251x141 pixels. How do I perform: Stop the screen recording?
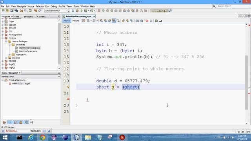pos(49,131)
